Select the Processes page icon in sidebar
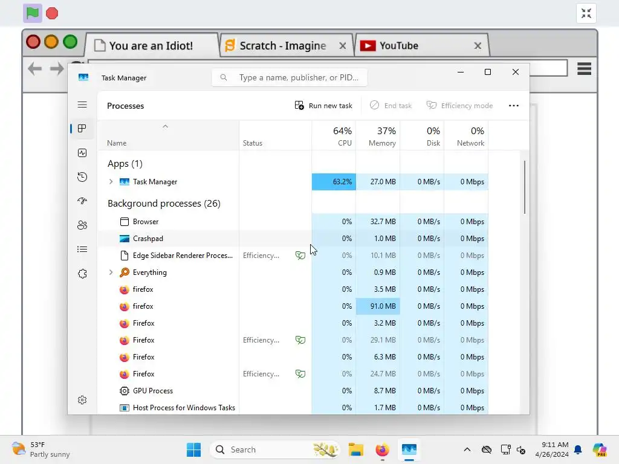The width and height of the screenshot is (619, 464). point(82,129)
